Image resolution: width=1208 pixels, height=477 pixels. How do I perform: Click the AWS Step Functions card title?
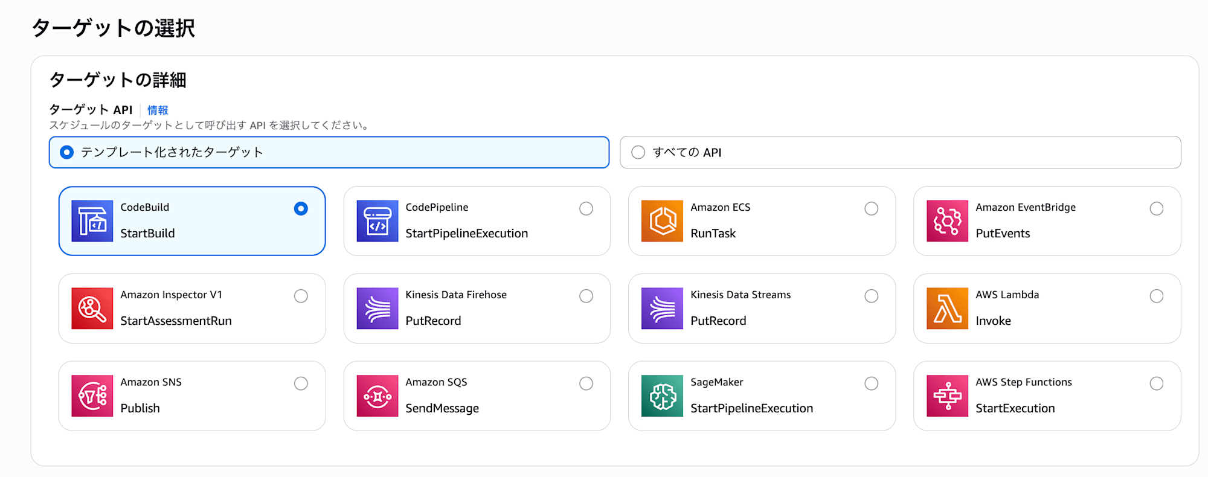point(1024,382)
